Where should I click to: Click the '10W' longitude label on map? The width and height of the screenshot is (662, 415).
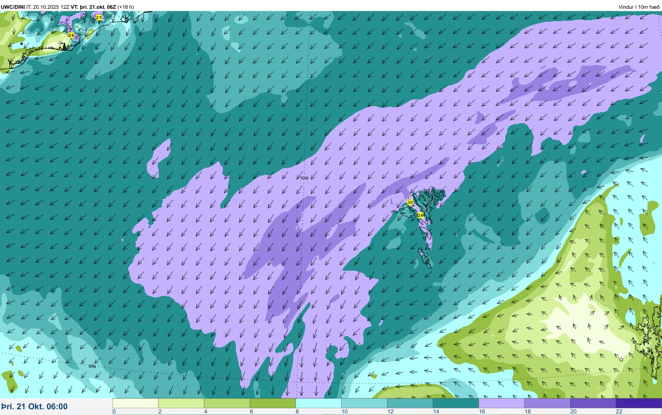pyautogui.click(x=304, y=178)
